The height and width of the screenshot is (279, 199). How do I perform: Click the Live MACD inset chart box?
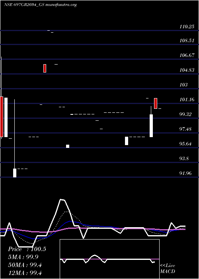(109, 259)
